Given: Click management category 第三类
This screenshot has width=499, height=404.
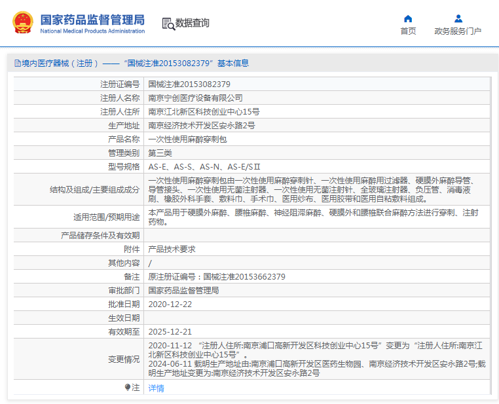Looking at the screenshot, I should click(x=160, y=153).
